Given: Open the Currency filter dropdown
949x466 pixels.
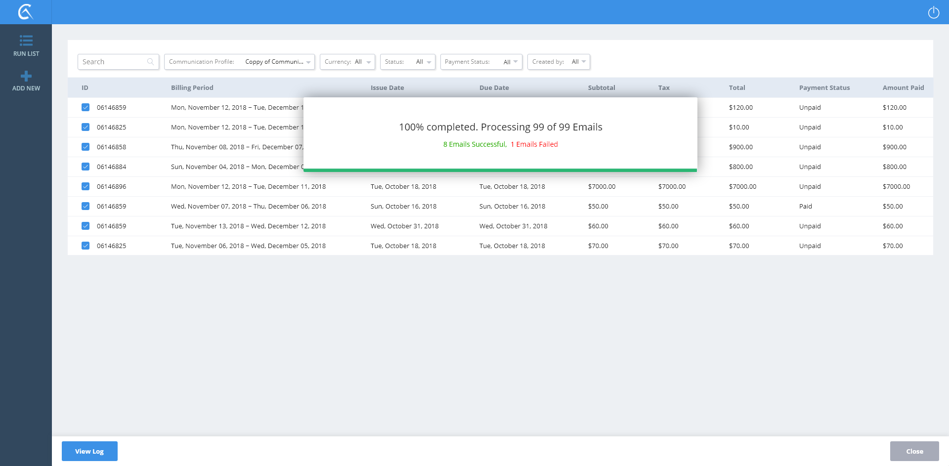Looking at the screenshot, I should point(347,62).
